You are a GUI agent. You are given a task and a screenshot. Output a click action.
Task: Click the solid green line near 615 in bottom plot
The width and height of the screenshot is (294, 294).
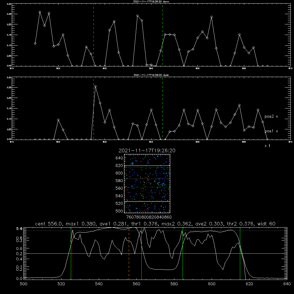coord(240,253)
